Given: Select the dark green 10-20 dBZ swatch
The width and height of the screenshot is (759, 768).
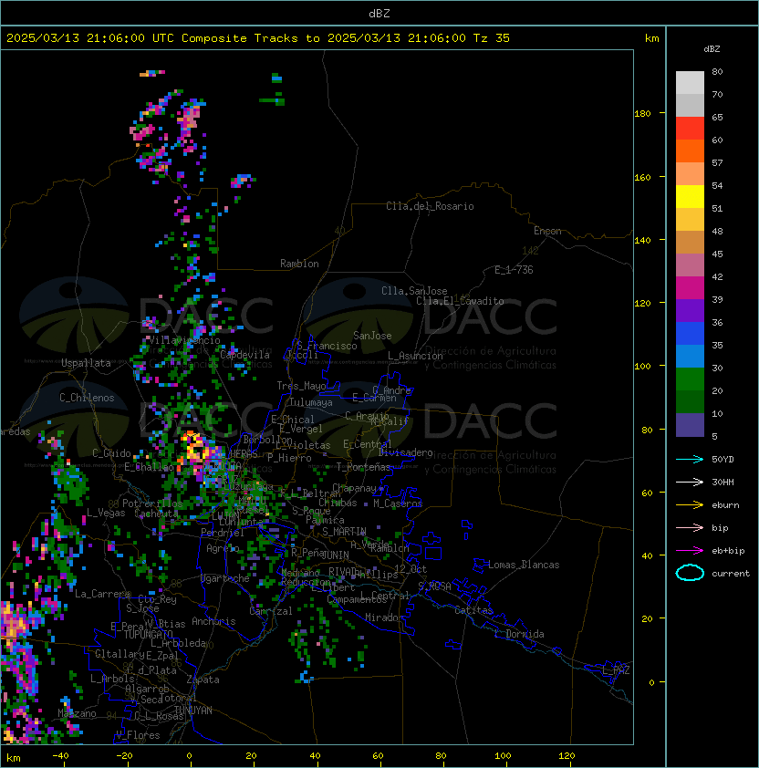Looking at the screenshot, I should (x=690, y=401).
